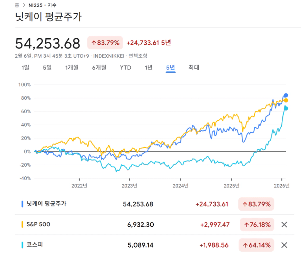
Task: Select the 6개월 range tab
Action: point(99,67)
